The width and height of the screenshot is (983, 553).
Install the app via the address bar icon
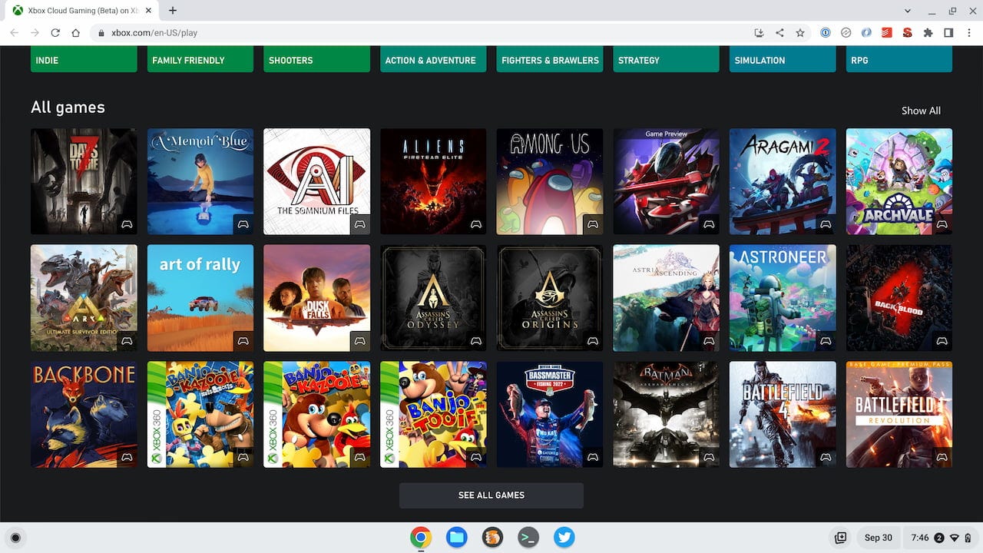(759, 33)
